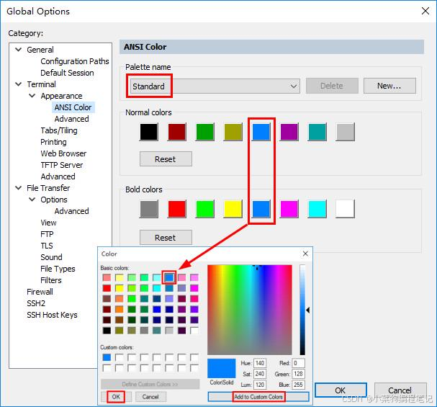Confirm Global Options with OK
This screenshot has height=407, width=437.
pos(341,390)
